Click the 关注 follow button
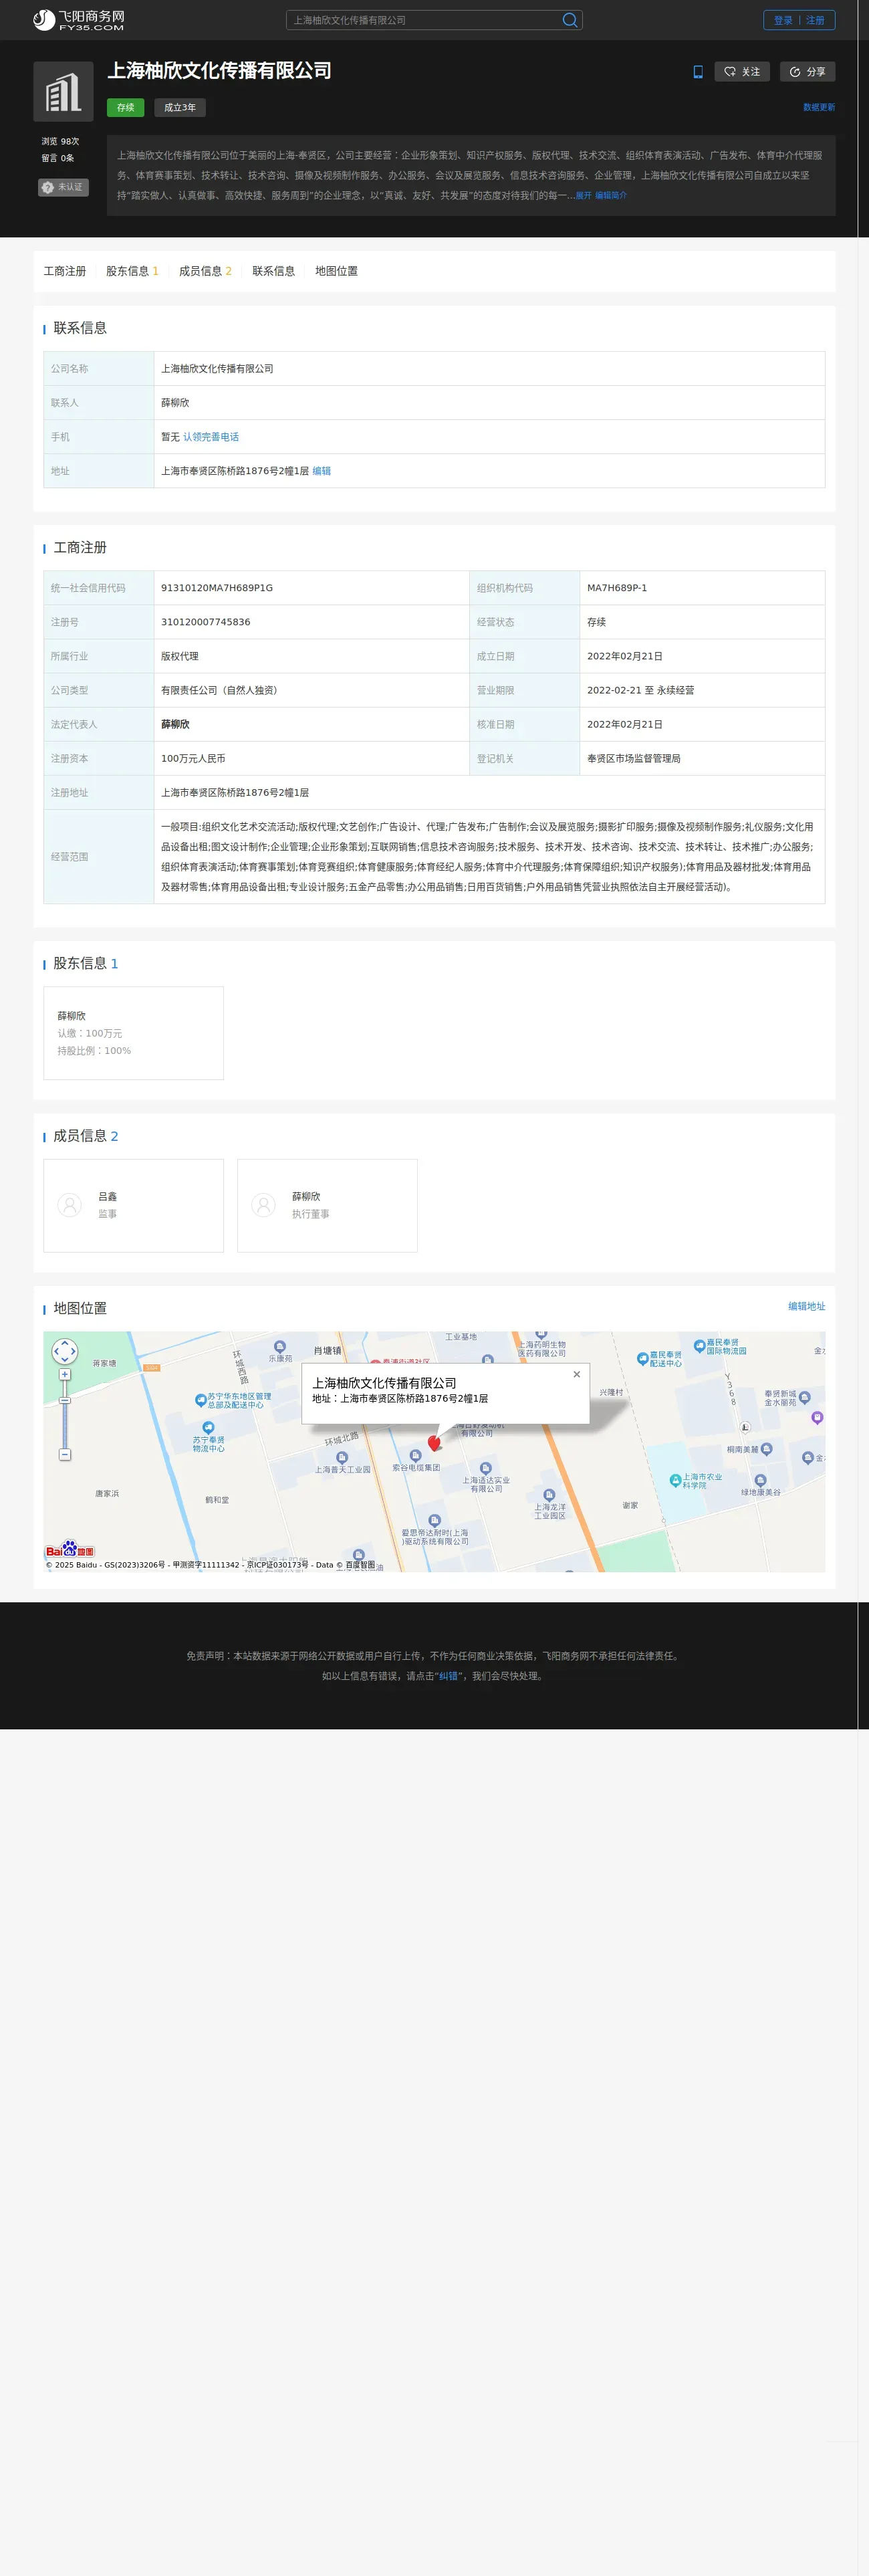The image size is (869, 2576). [x=742, y=72]
